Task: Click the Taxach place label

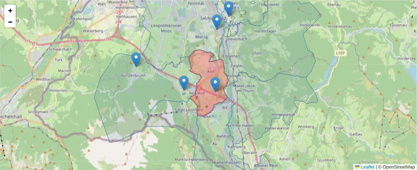Action: pyautogui.click(x=208, y=116)
